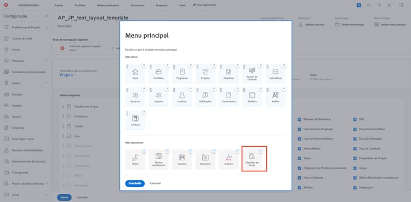This screenshot has width=411, height=202.
Task: Open Minhas atualizações in top navigation
Action: click(108, 5)
